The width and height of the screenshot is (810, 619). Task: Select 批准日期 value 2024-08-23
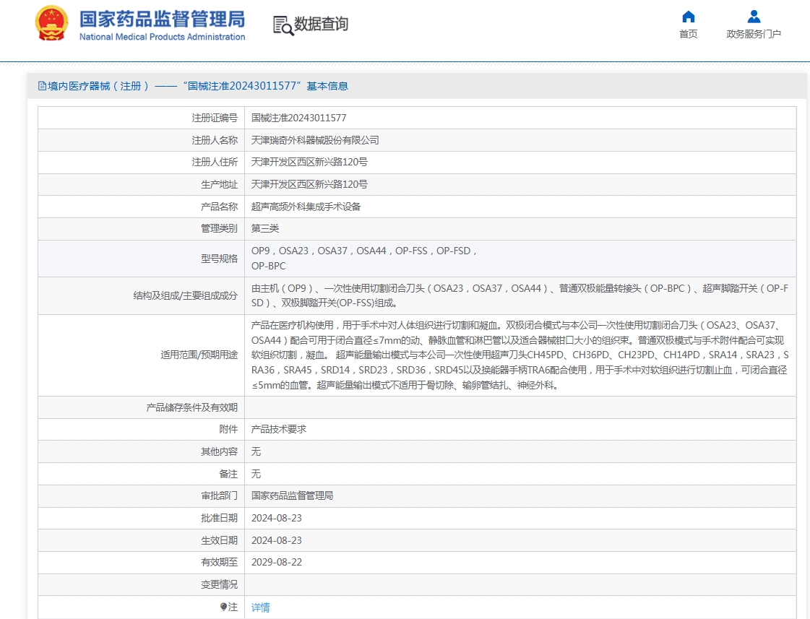click(x=276, y=518)
